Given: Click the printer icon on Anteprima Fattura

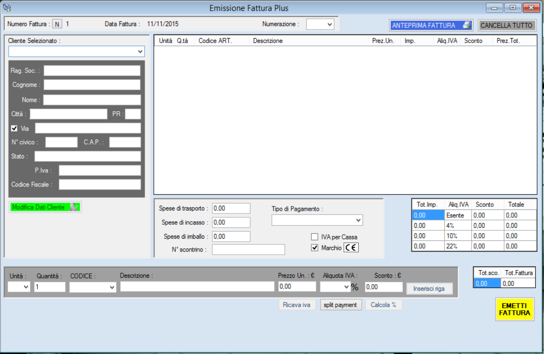Looking at the screenshot, I should [466, 25].
